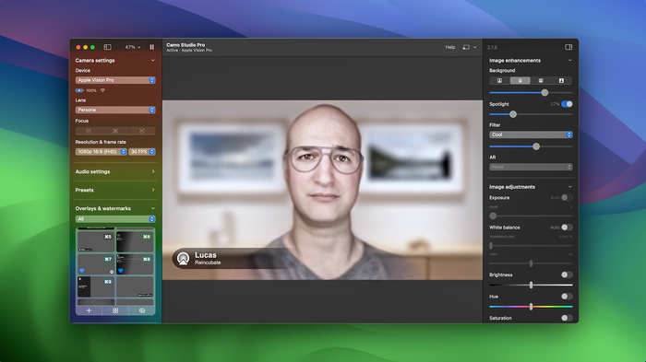Click the blue heart on overlay ⌘7
The image size is (646, 362).
(x=81, y=271)
